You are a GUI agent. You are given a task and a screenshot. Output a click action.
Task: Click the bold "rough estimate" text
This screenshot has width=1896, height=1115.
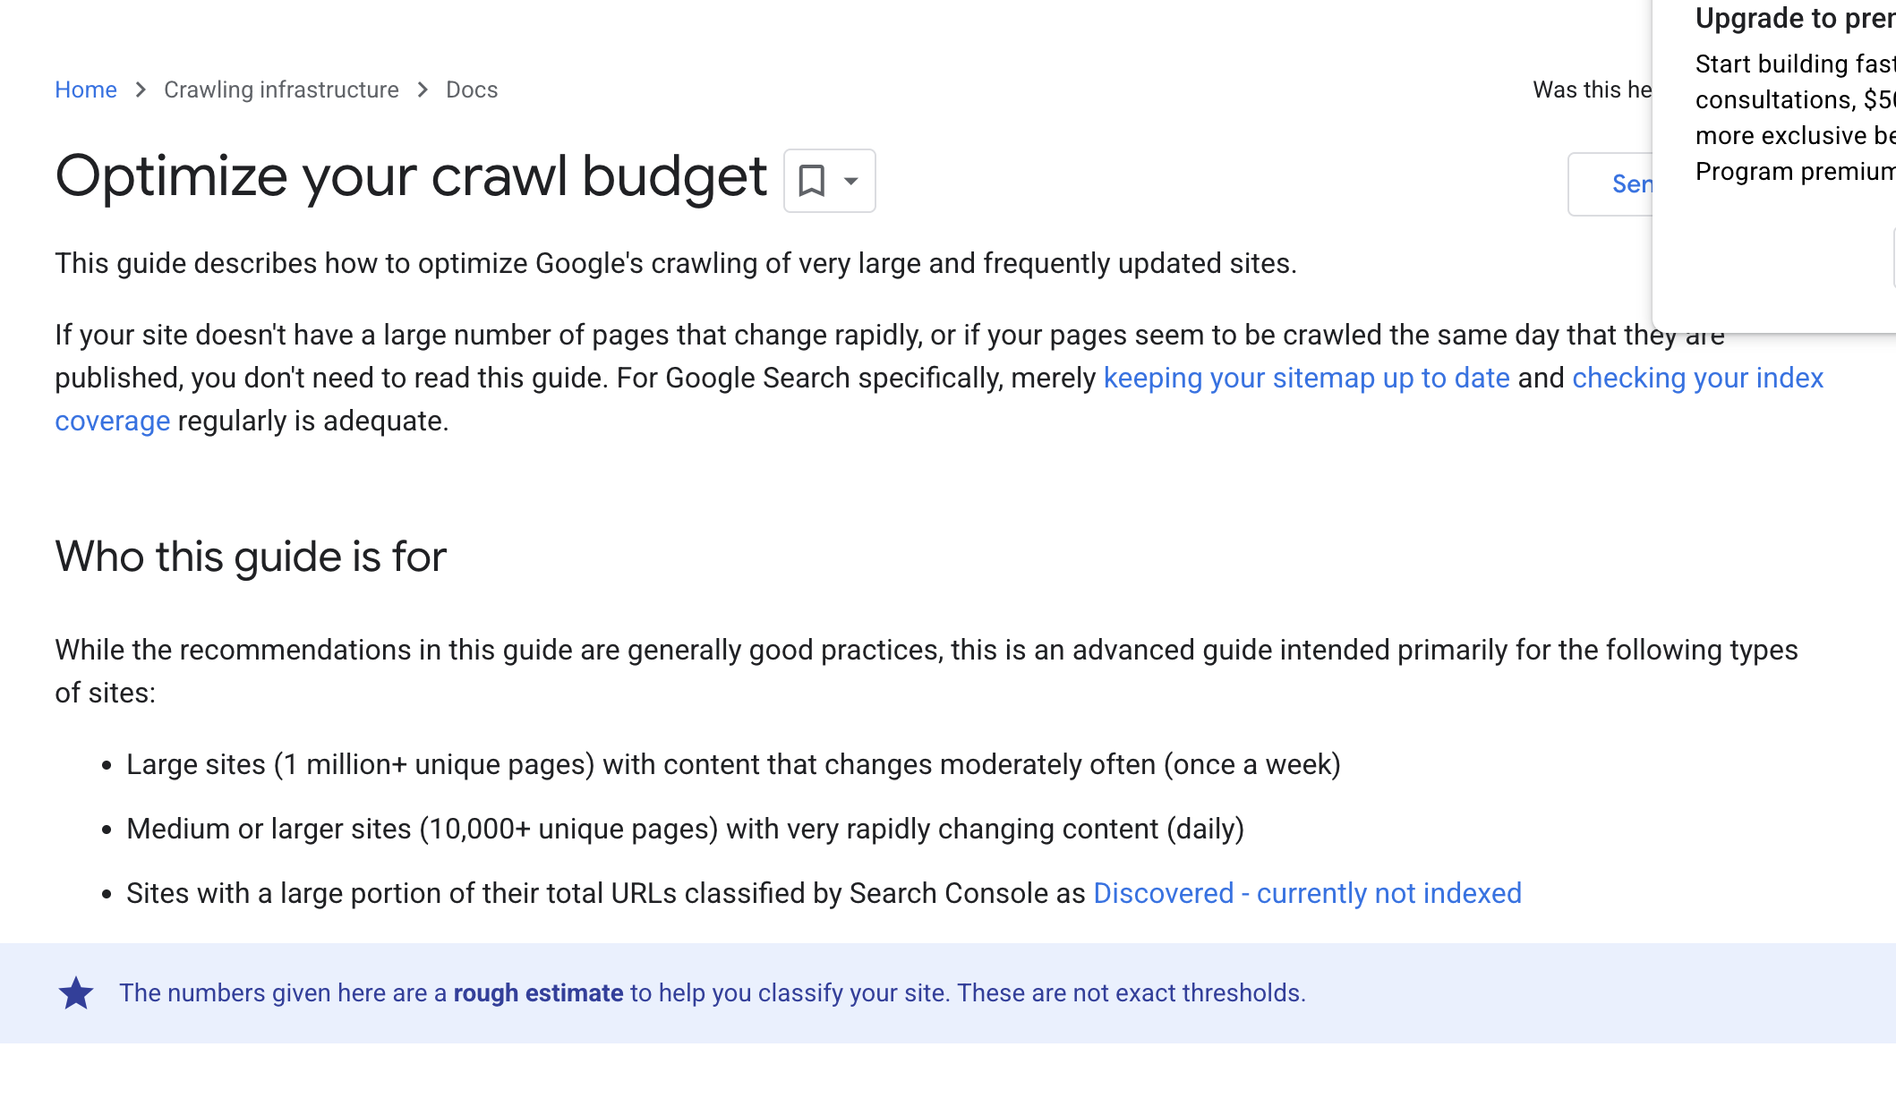pyautogui.click(x=538, y=993)
